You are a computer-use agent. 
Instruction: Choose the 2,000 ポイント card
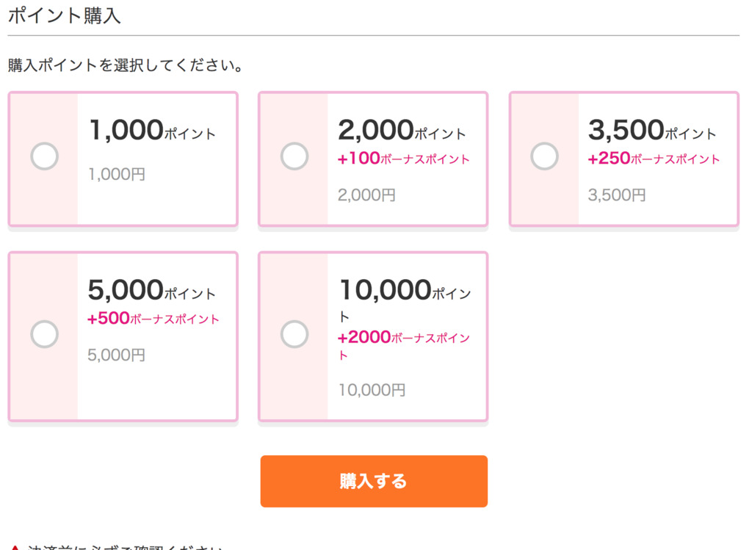pyautogui.click(x=372, y=156)
